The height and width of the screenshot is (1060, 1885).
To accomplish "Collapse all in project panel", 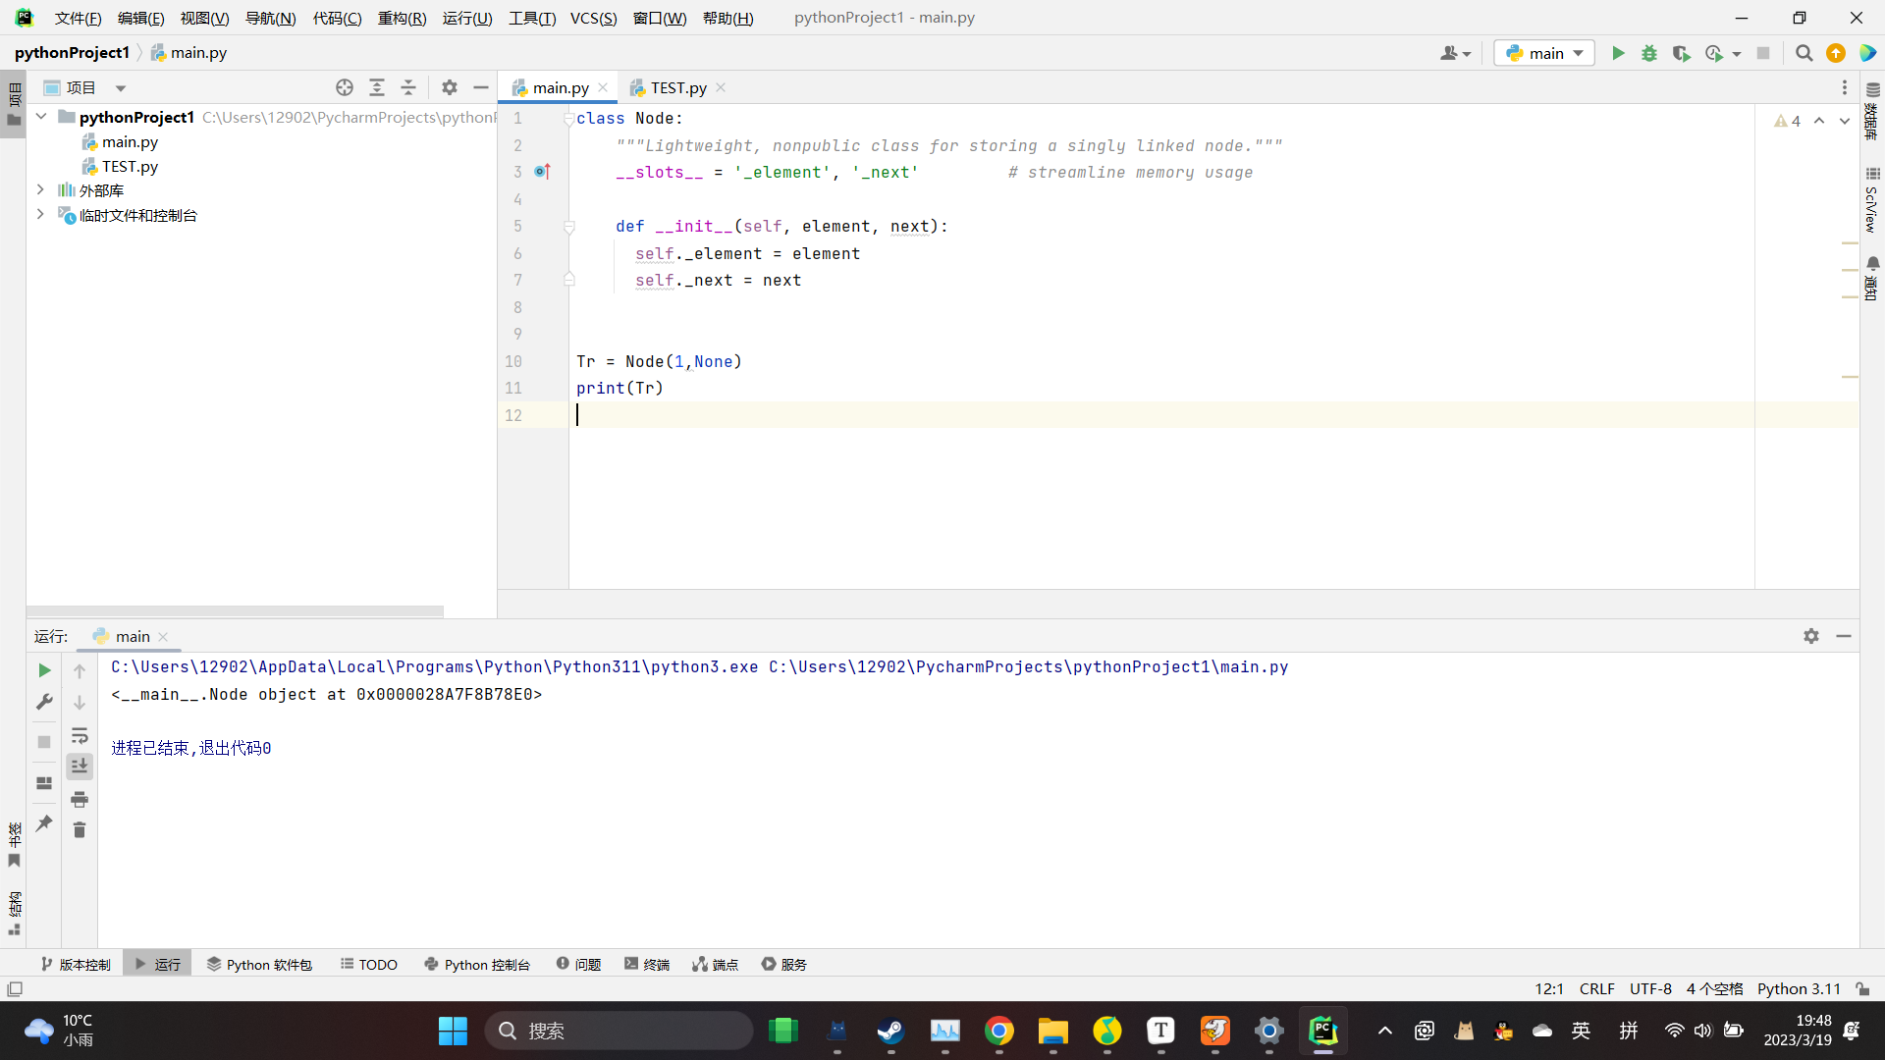I will (408, 87).
